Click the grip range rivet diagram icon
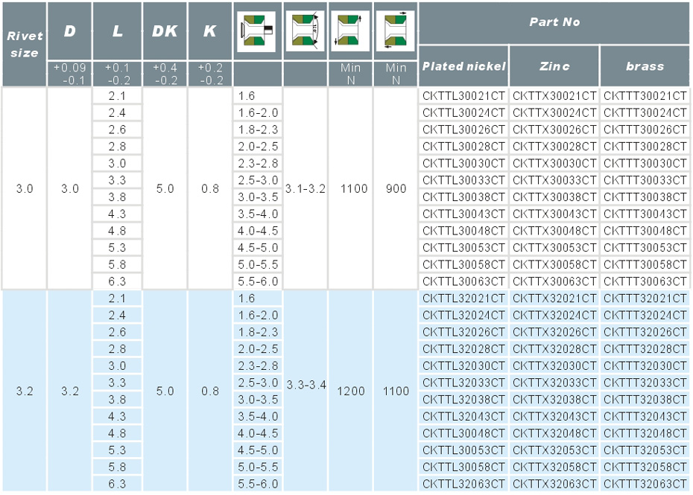Viewport: 693px width, 495px height. point(258,31)
